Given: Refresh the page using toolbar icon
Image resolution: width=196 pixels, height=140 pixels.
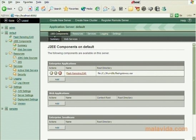Looking at the screenshot, I should coord(37,9).
